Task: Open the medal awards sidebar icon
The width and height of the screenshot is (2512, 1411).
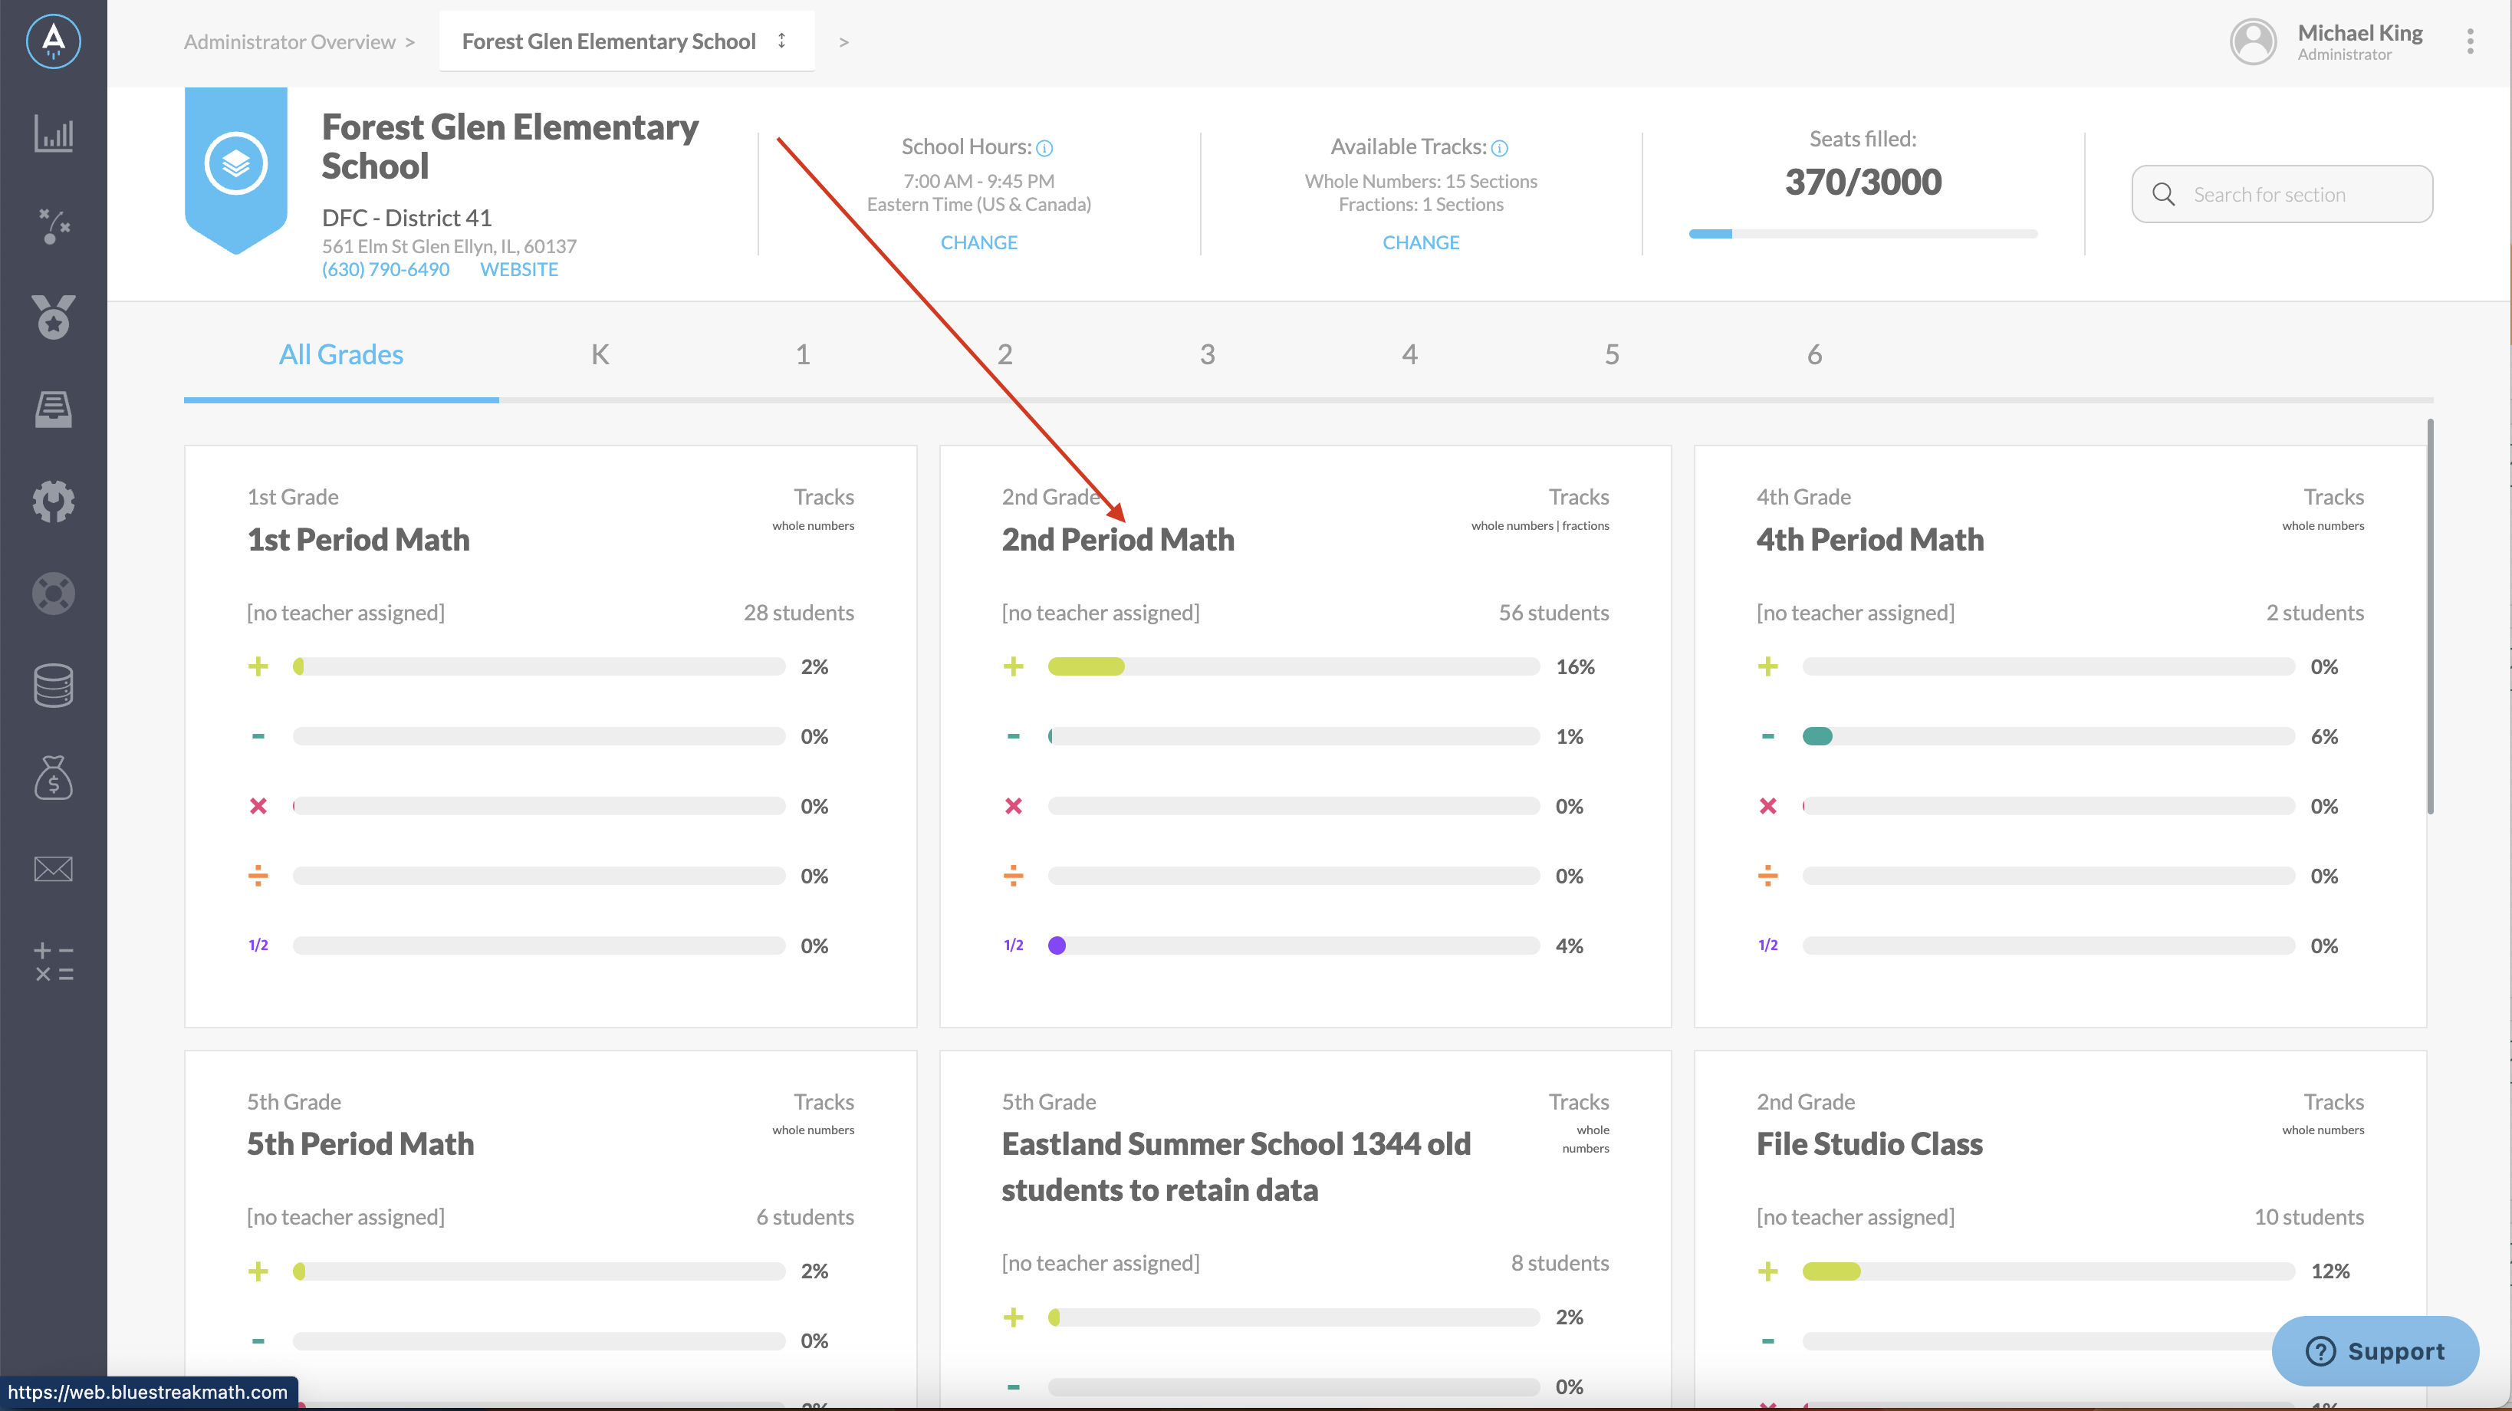Action: coord(54,317)
